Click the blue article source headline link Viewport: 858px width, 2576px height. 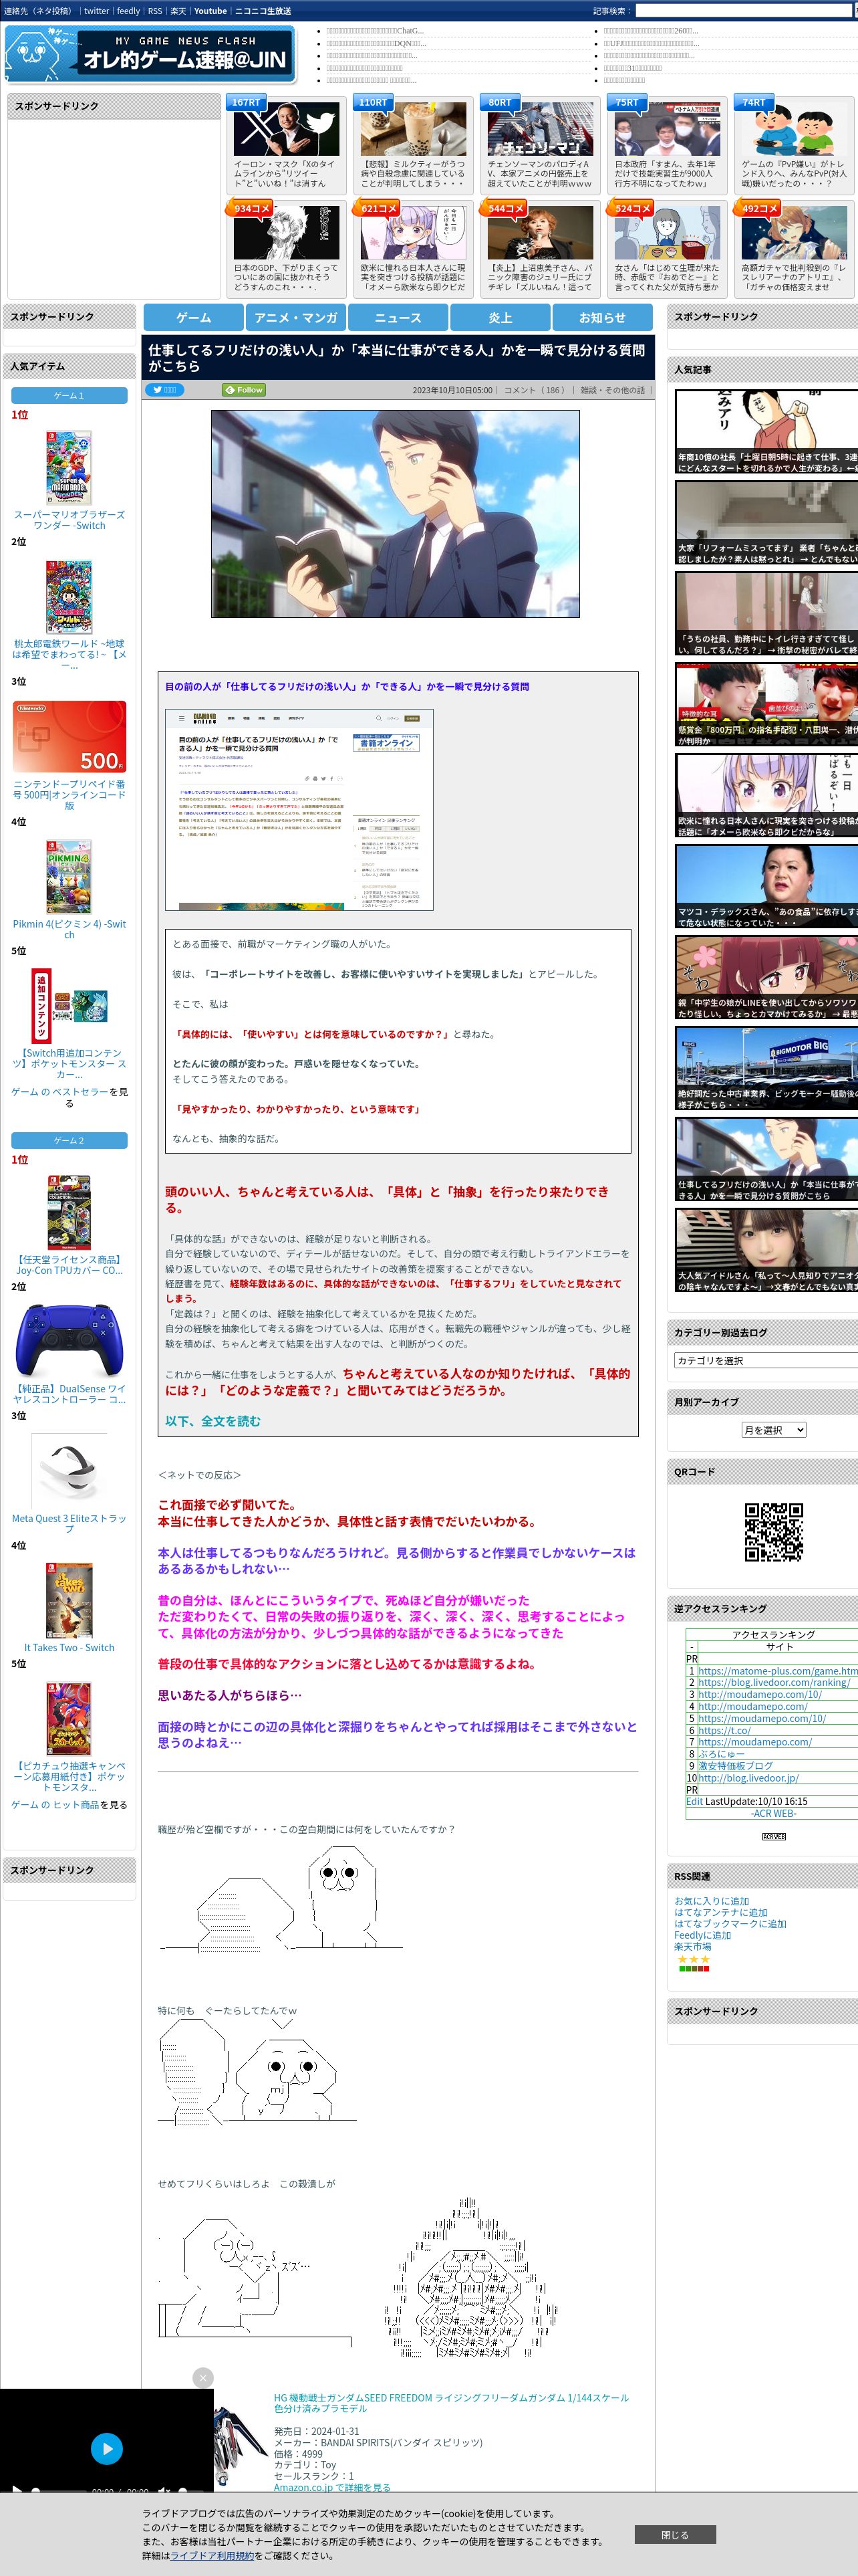click(347, 687)
